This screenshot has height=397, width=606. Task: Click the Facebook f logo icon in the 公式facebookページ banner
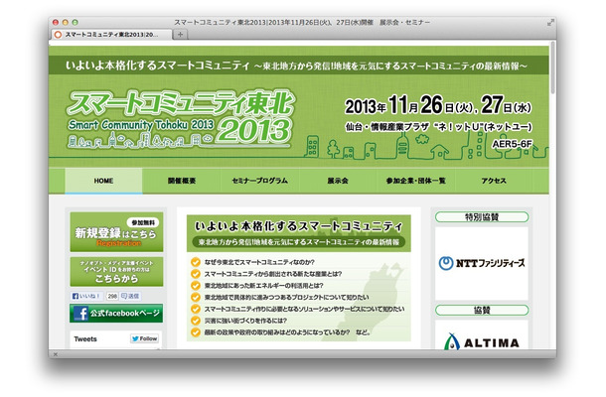pos(80,314)
